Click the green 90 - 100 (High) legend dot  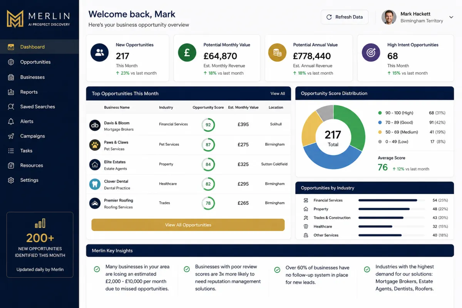[380, 113]
